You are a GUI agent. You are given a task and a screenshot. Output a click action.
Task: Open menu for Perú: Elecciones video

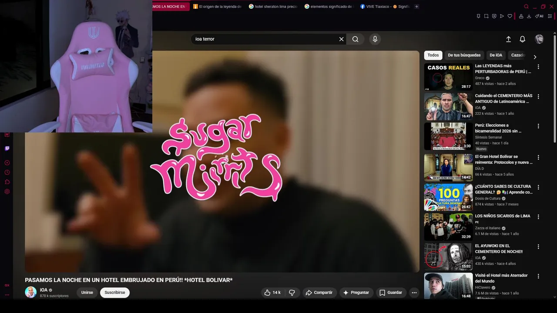tap(538, 126)
